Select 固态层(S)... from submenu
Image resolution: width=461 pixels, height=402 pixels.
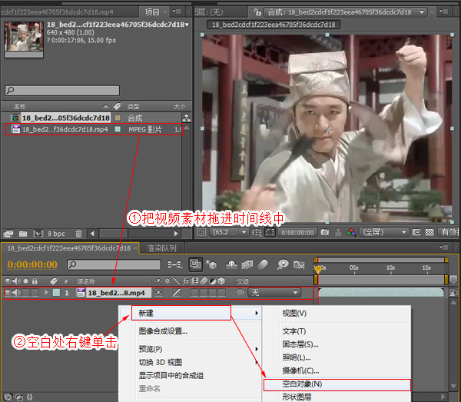300,344
